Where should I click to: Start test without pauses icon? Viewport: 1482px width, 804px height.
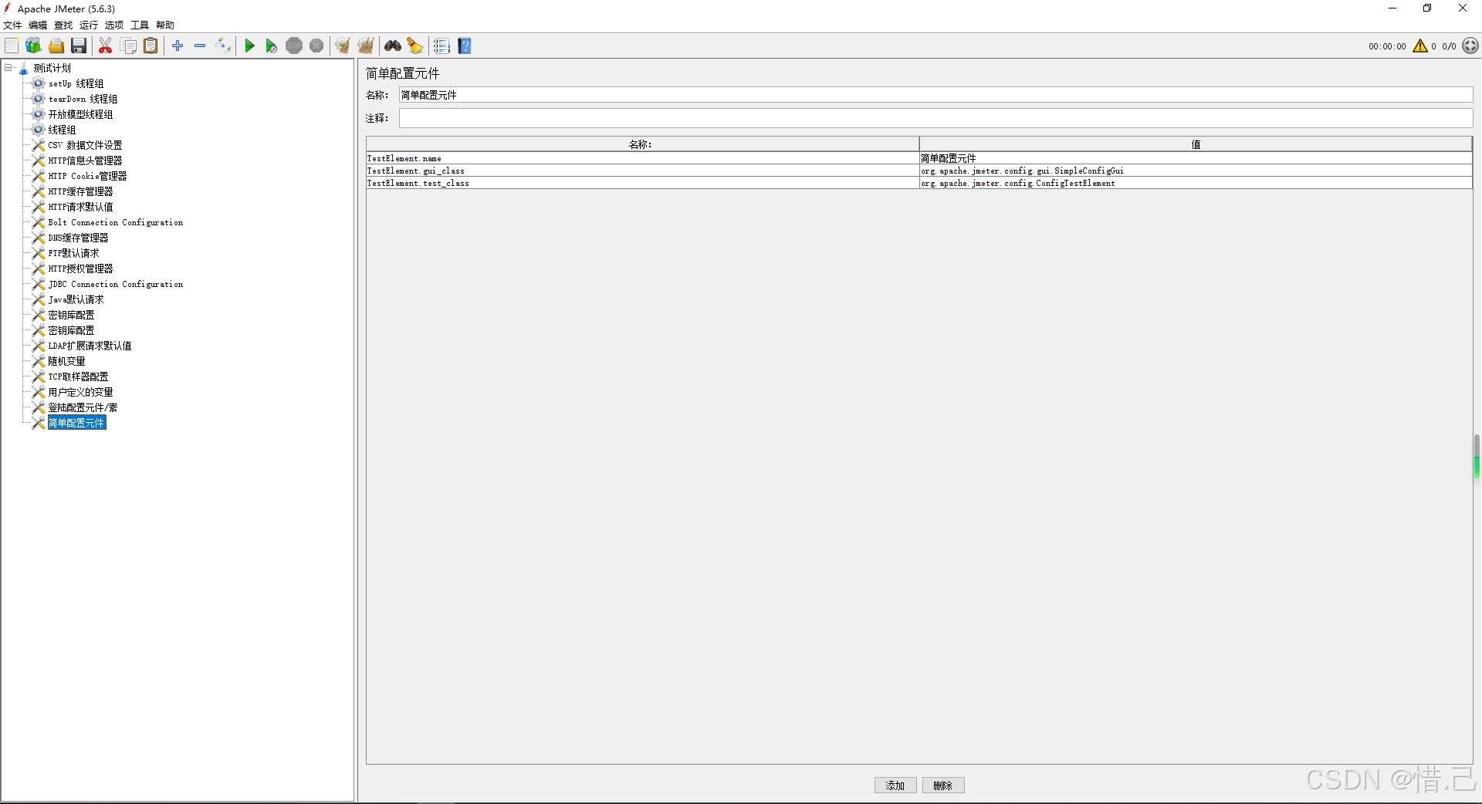271,46
